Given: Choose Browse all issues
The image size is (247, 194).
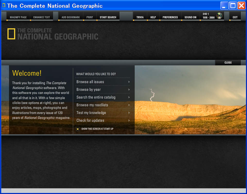Looking at the screenshot, I should tap(103, 82).
